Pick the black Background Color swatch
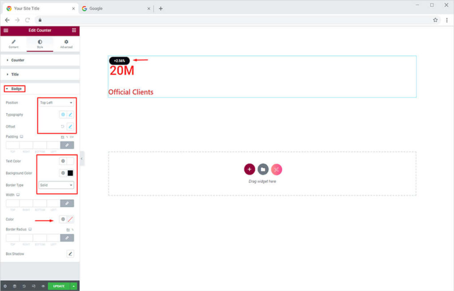 click(70, 173)
